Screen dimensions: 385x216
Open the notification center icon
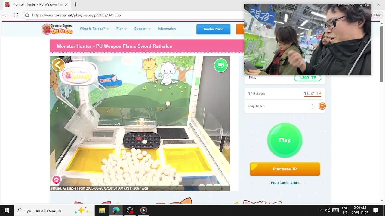376,210
